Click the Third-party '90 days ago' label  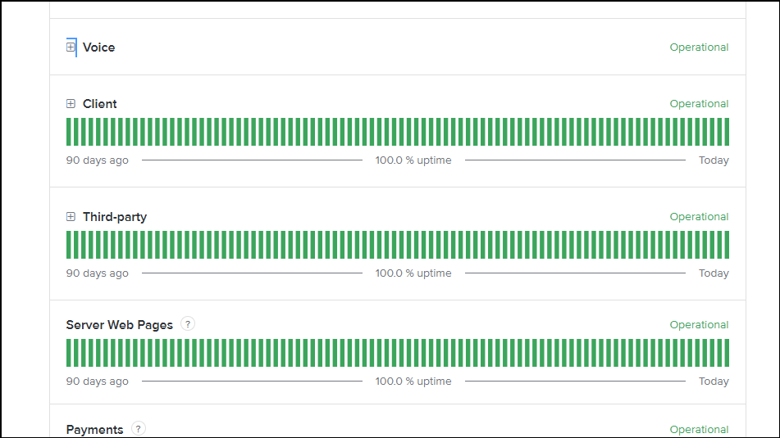pos(97,273)
